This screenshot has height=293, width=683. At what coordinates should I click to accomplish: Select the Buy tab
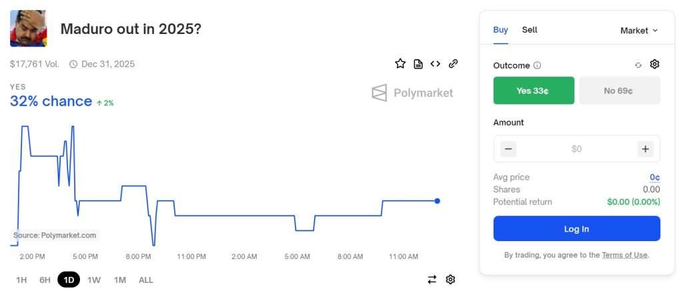coord(500,30)
